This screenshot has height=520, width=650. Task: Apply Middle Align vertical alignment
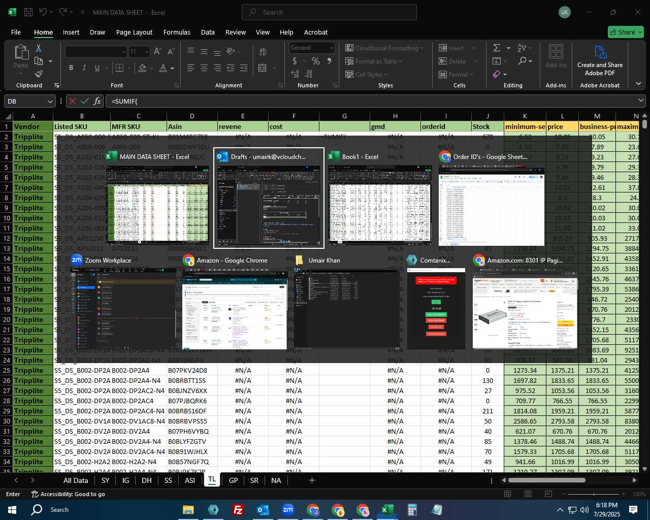(204, 51)
